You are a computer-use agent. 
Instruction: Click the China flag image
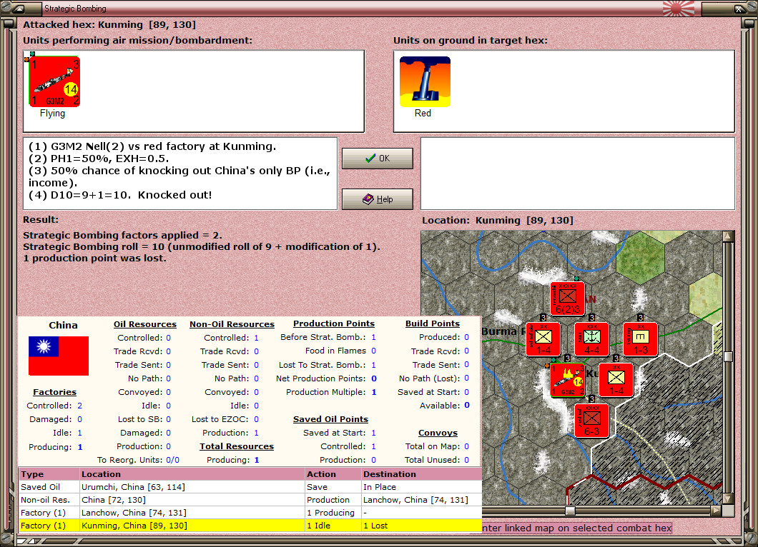coord(59,356)
